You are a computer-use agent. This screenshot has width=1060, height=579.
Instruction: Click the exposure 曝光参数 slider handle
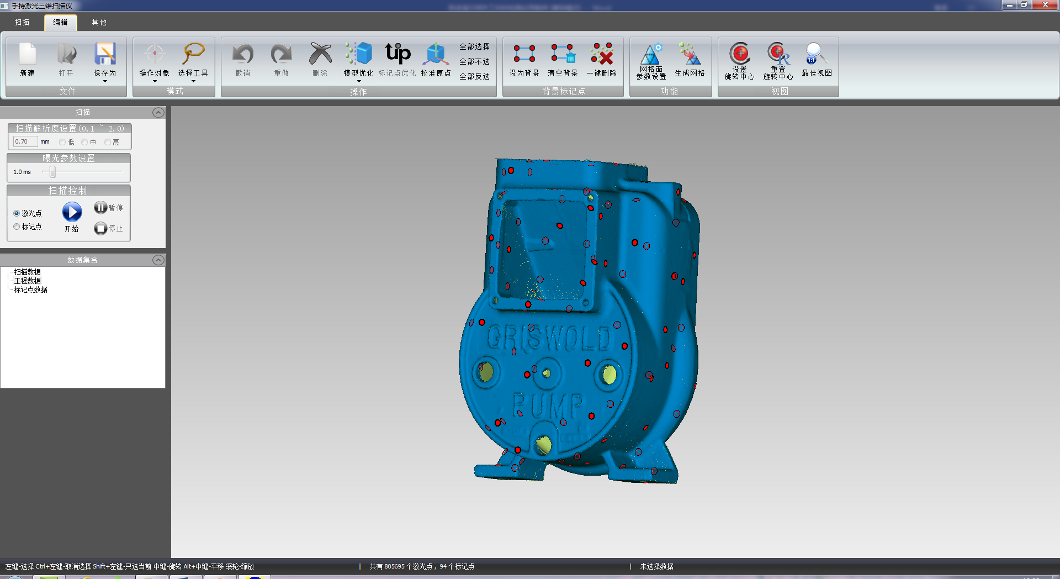tap(52, 172)
